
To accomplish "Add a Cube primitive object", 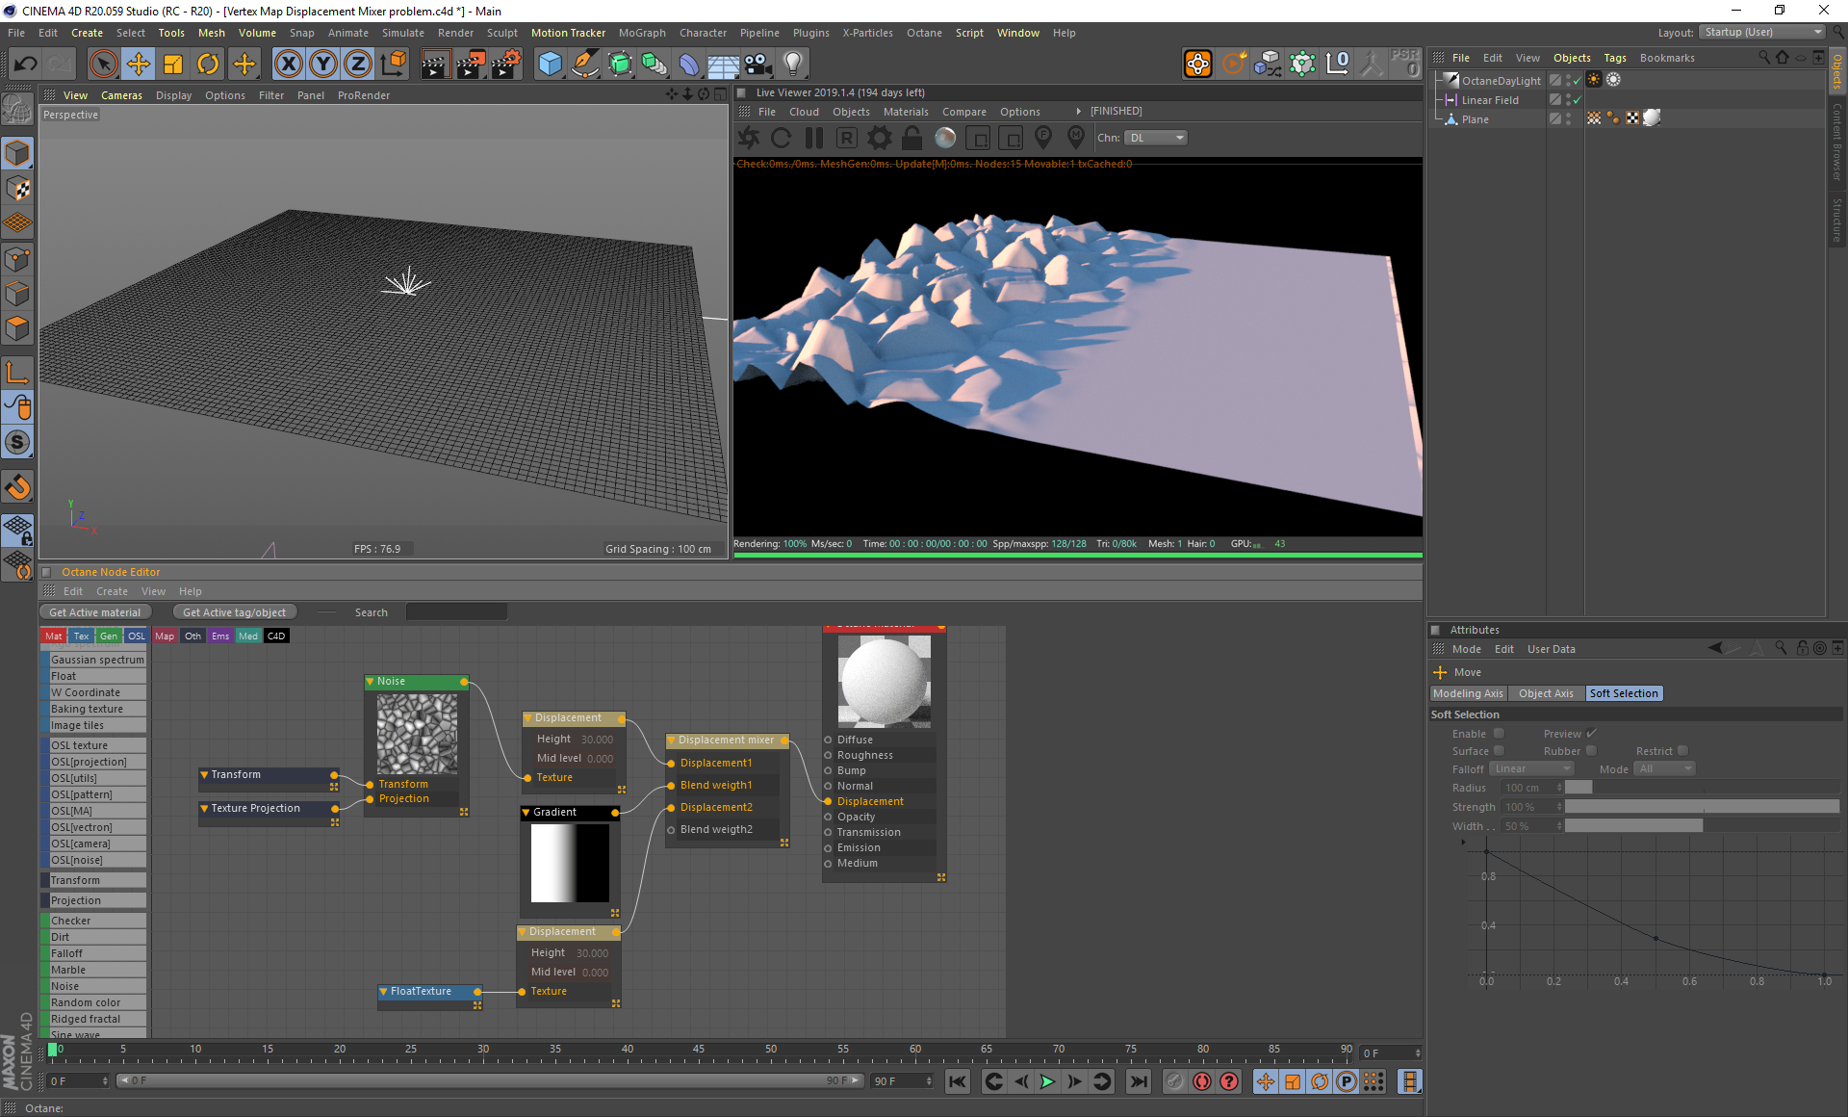I will (550, 65).
